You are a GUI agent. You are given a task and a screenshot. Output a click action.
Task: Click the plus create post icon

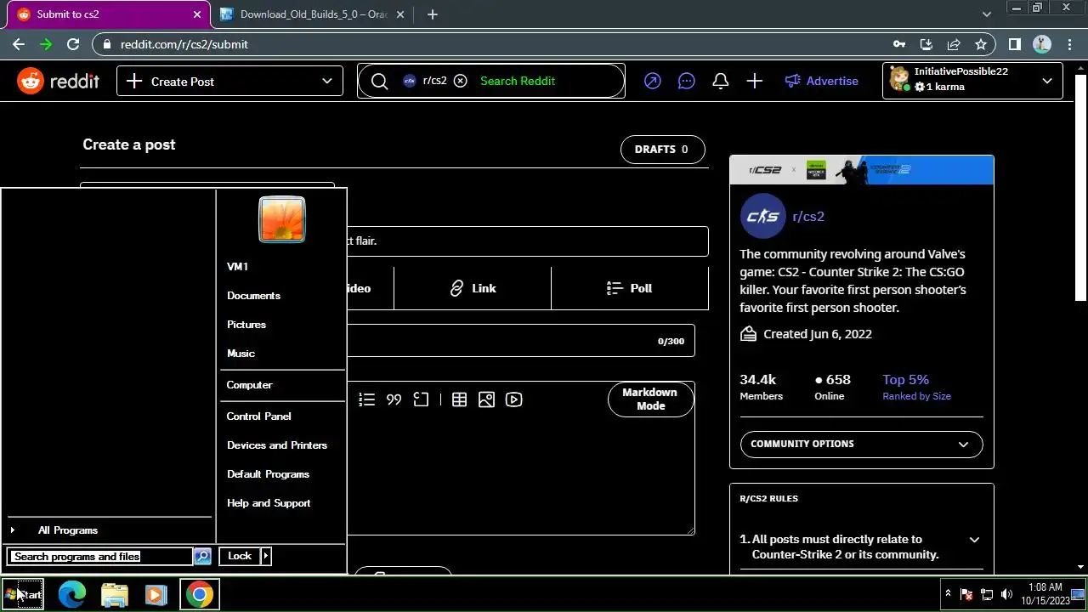pyautogui.click(x=755, y=81)
